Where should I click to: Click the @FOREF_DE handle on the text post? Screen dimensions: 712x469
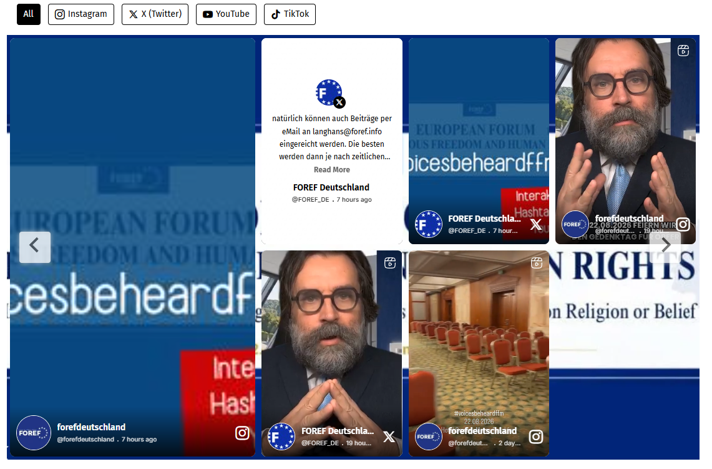311,199
